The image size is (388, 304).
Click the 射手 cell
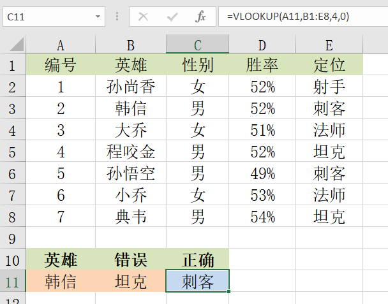(329, 86)
